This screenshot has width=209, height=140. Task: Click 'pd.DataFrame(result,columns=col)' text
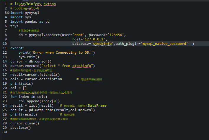(62, 110)
